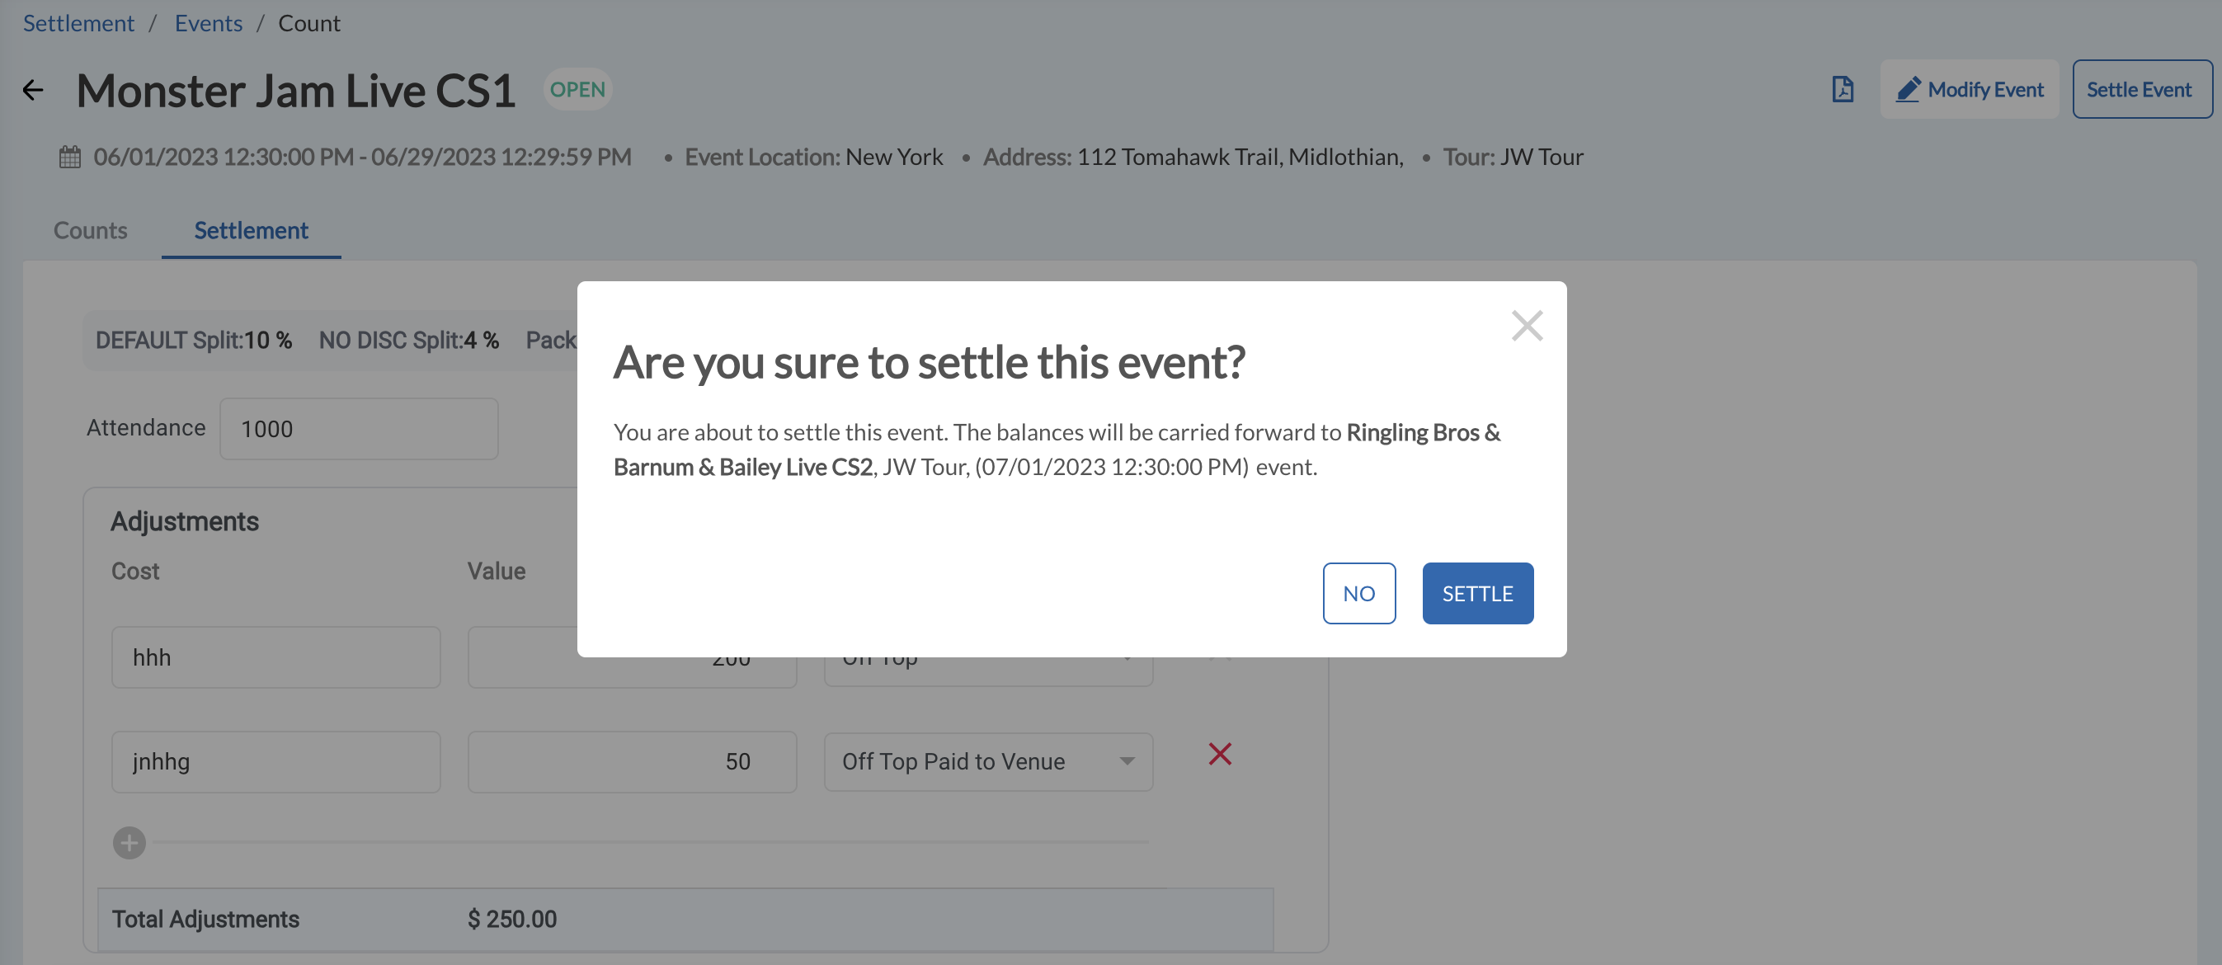Open the Off Top Paid to Venue dropdown
The width and height of the screenshot is (2222, 965).
click(988, 761)
